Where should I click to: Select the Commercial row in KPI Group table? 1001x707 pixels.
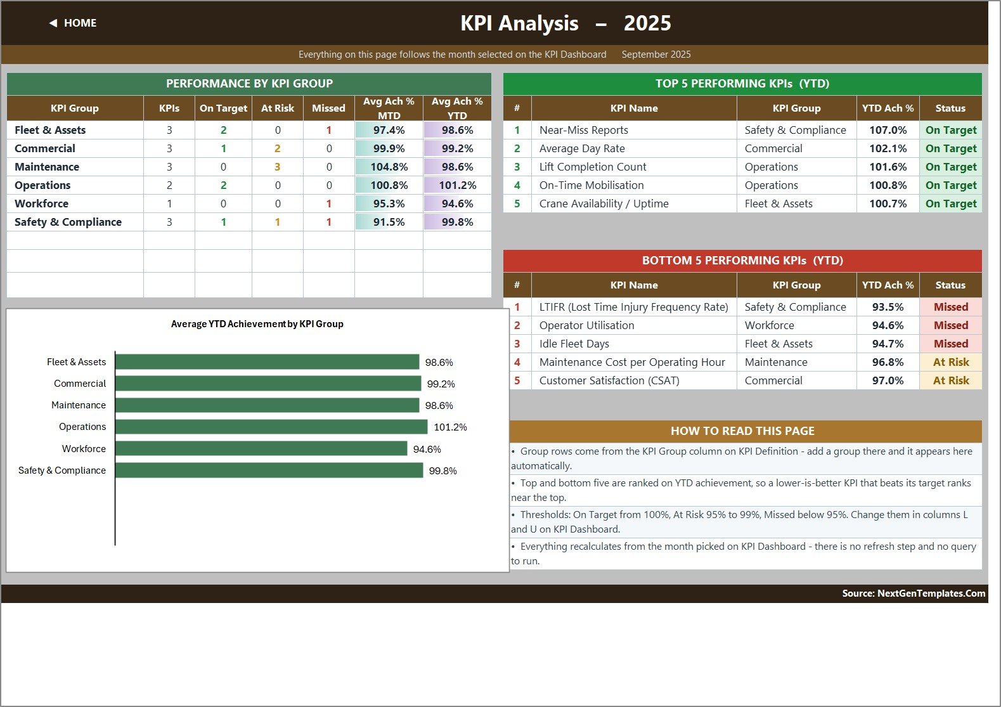click(249, 148)
